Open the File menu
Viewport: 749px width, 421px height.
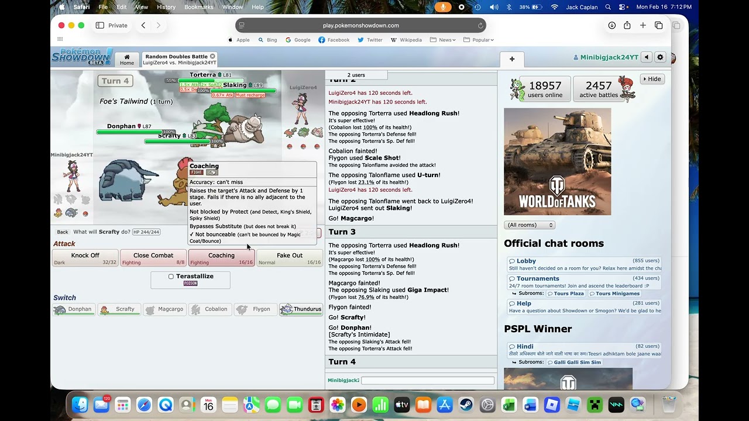pos(103,7)
